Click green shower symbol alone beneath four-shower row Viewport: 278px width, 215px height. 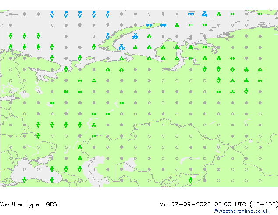pos(38,136)
